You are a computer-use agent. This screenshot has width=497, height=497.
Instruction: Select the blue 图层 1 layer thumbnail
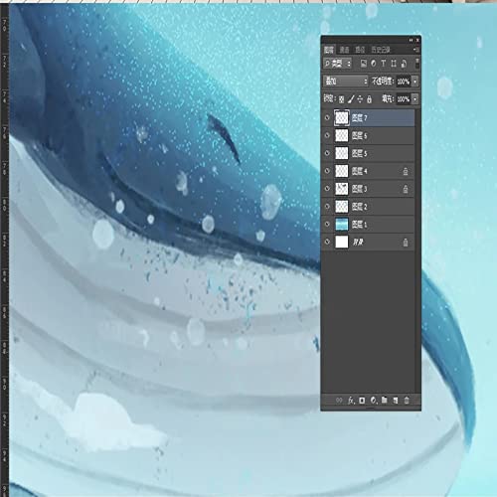pyautogui.click(x=342, y=225)
